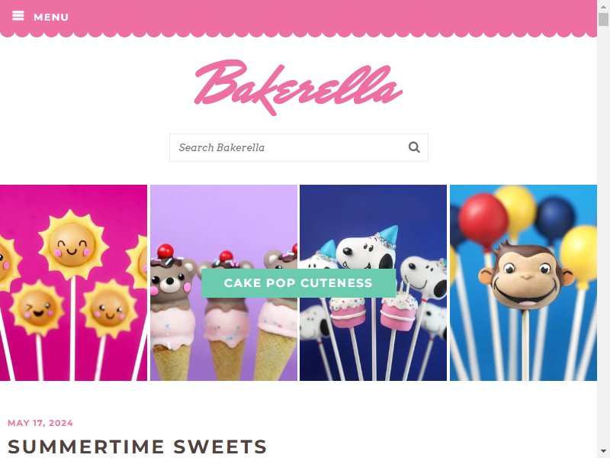
Task: Click the scrollbar down arrow
Action: [x=603, y=452]
